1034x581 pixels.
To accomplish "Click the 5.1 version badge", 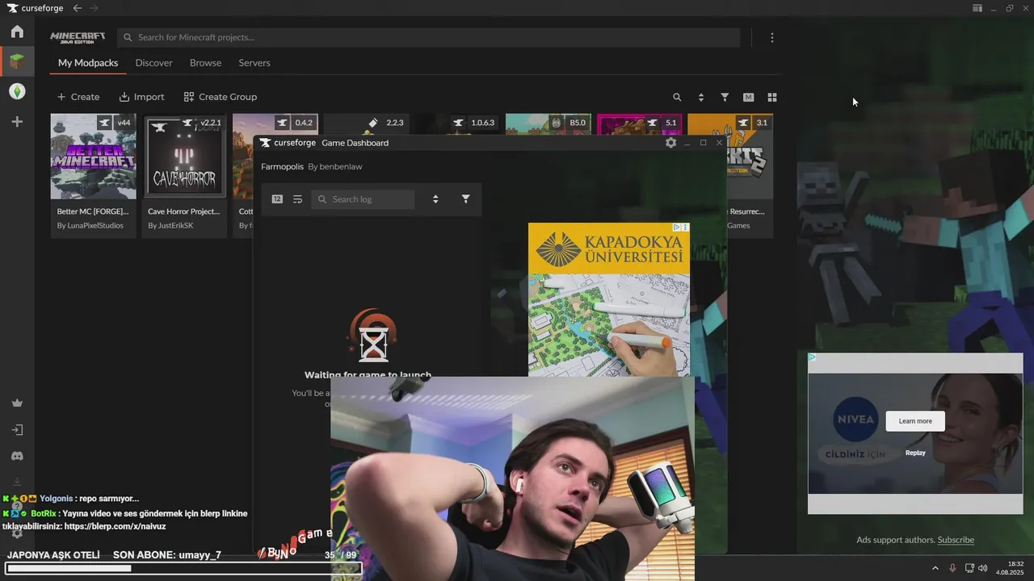I will coord(671,123).
